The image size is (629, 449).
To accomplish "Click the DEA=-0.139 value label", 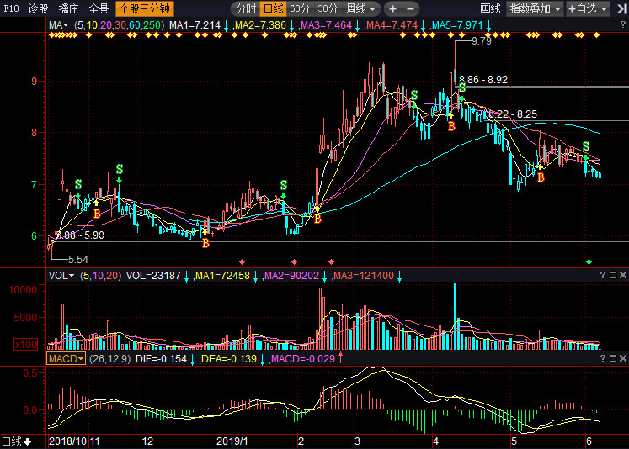I will click(229, 358).
